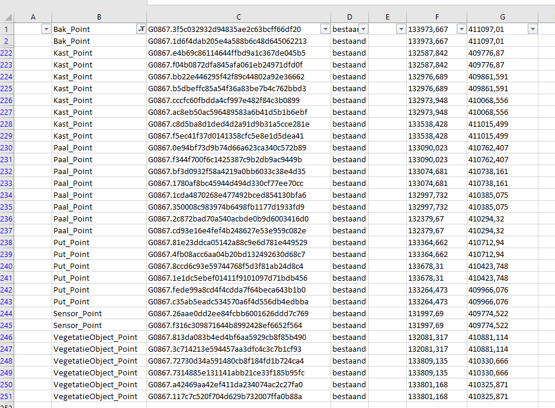Click cell G0867.fede99a8cd4f4cdda7f64beca643b1b0
This screenshot has width=555, height=408.
[239, 290]
